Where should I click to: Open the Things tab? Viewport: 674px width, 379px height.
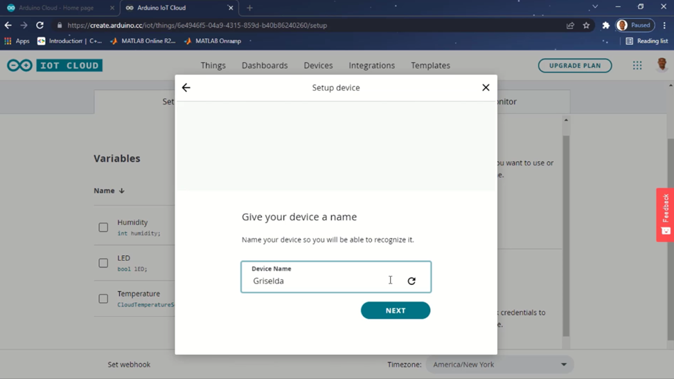pos(213,65)
